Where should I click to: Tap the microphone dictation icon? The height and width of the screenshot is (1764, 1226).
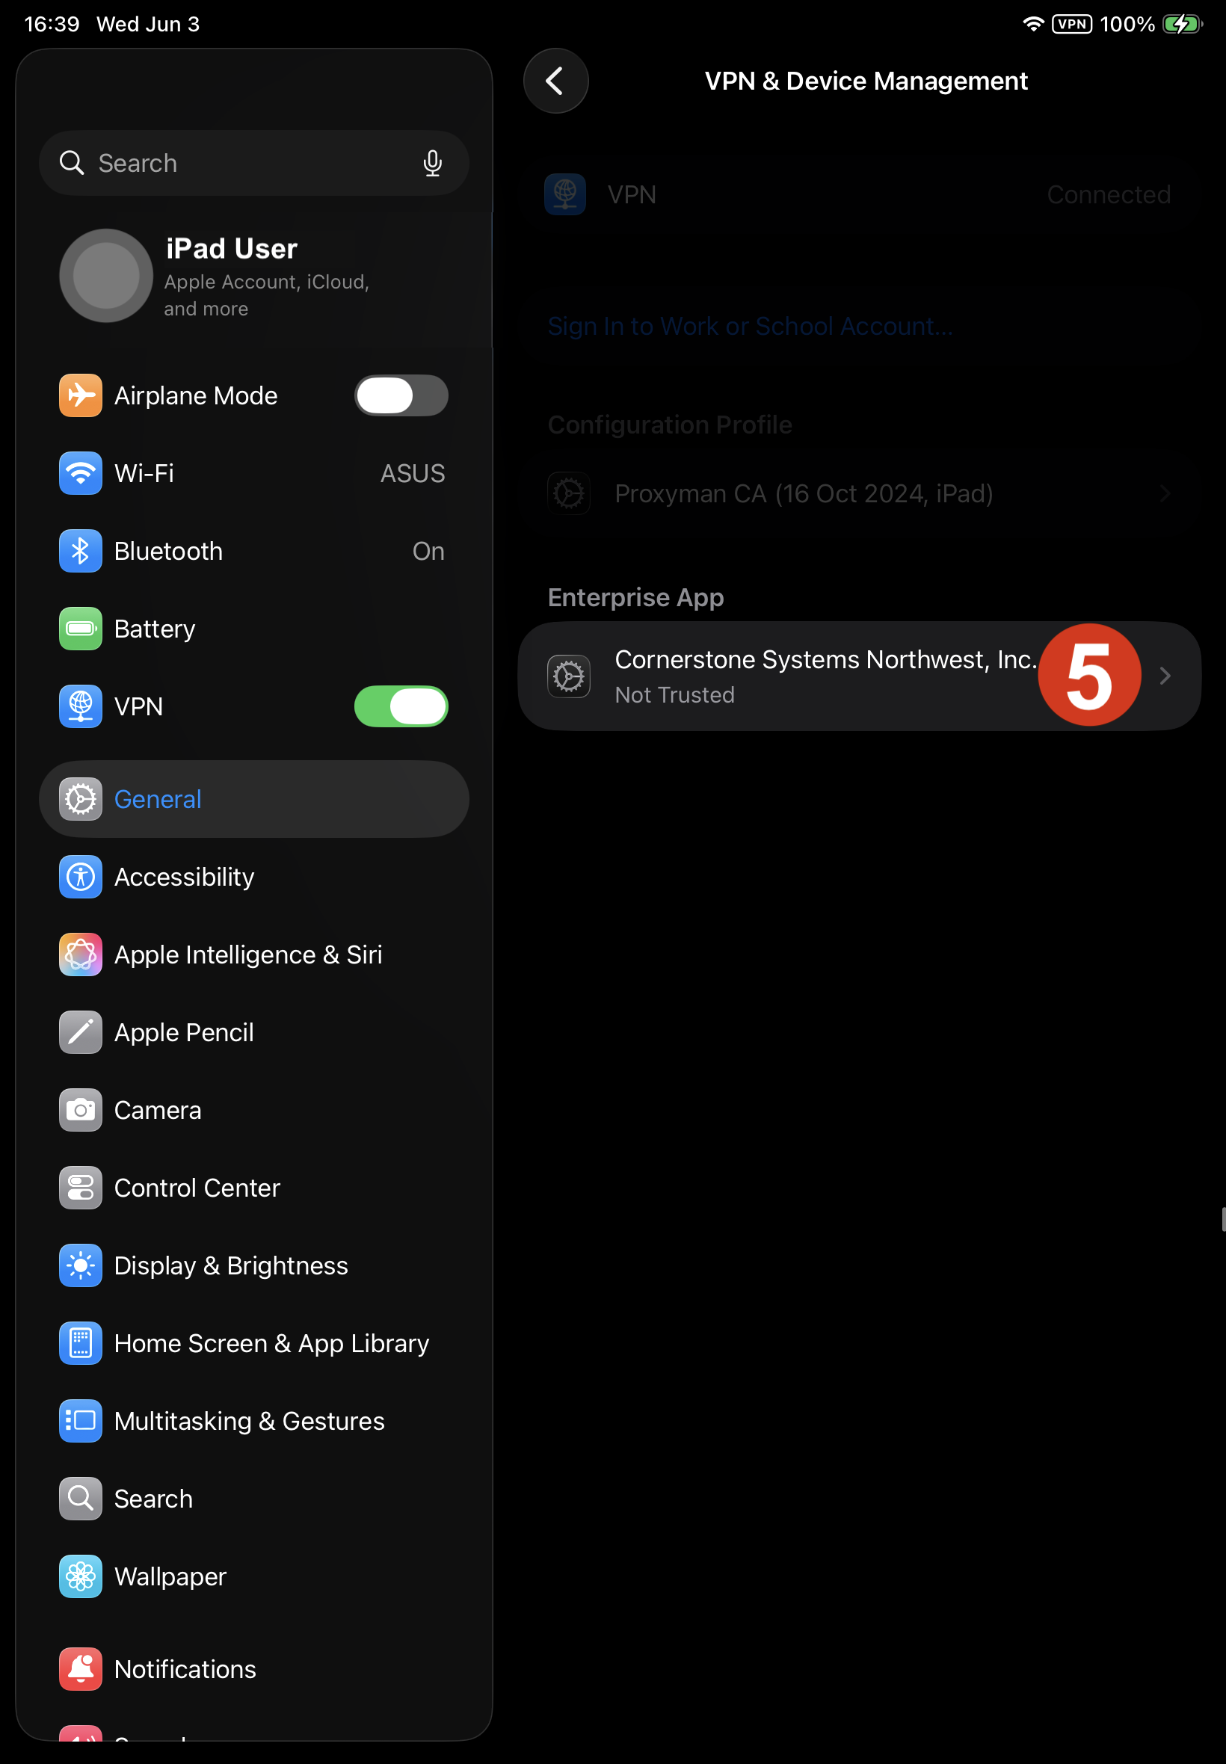coord(433,163)
